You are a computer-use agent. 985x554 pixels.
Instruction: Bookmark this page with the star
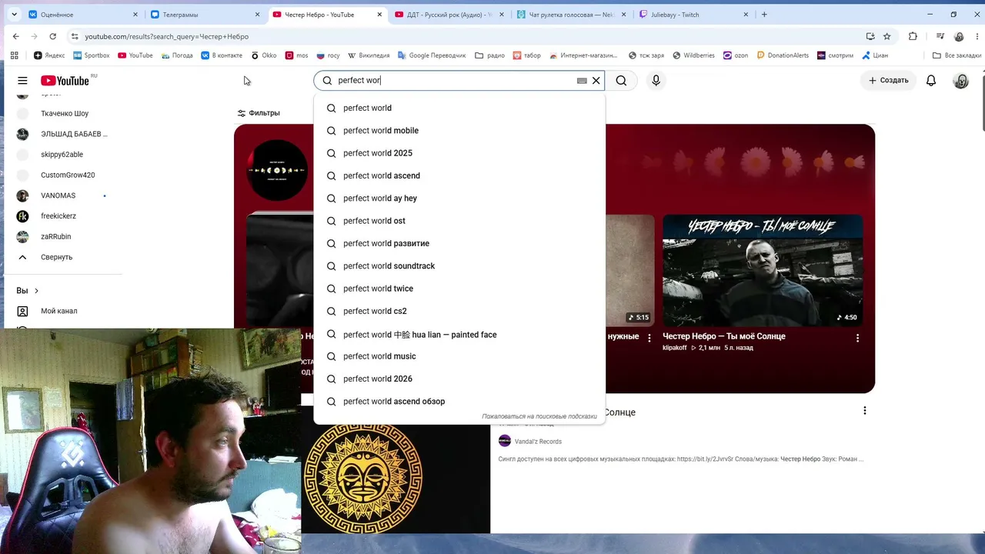pyautogui.click(x=886, y=36)
